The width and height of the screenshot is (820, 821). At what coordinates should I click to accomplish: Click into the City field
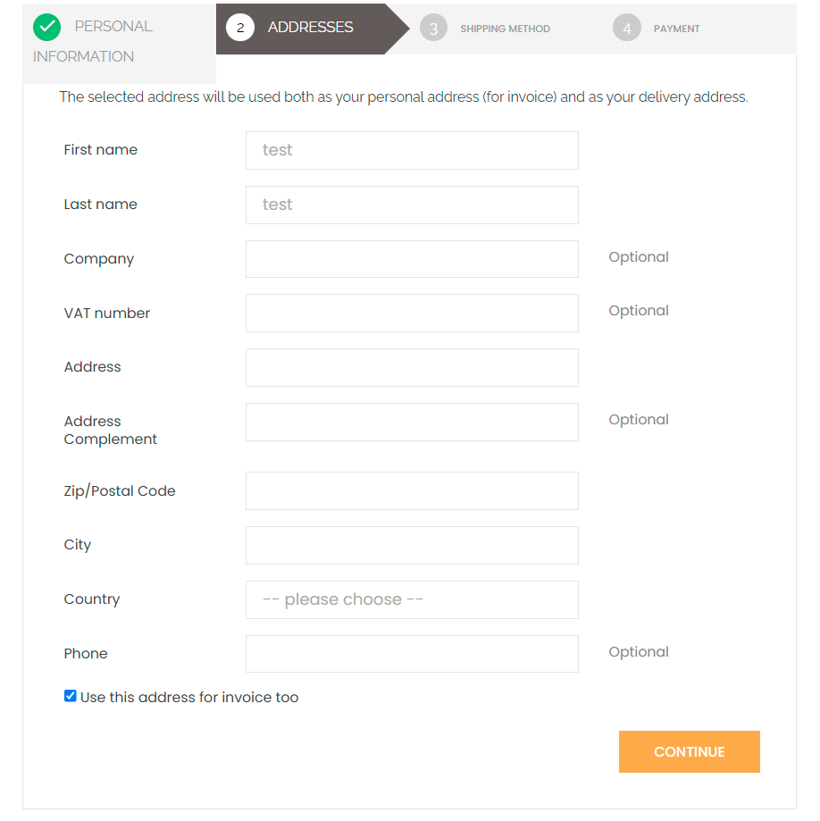(x=412, y=545)
